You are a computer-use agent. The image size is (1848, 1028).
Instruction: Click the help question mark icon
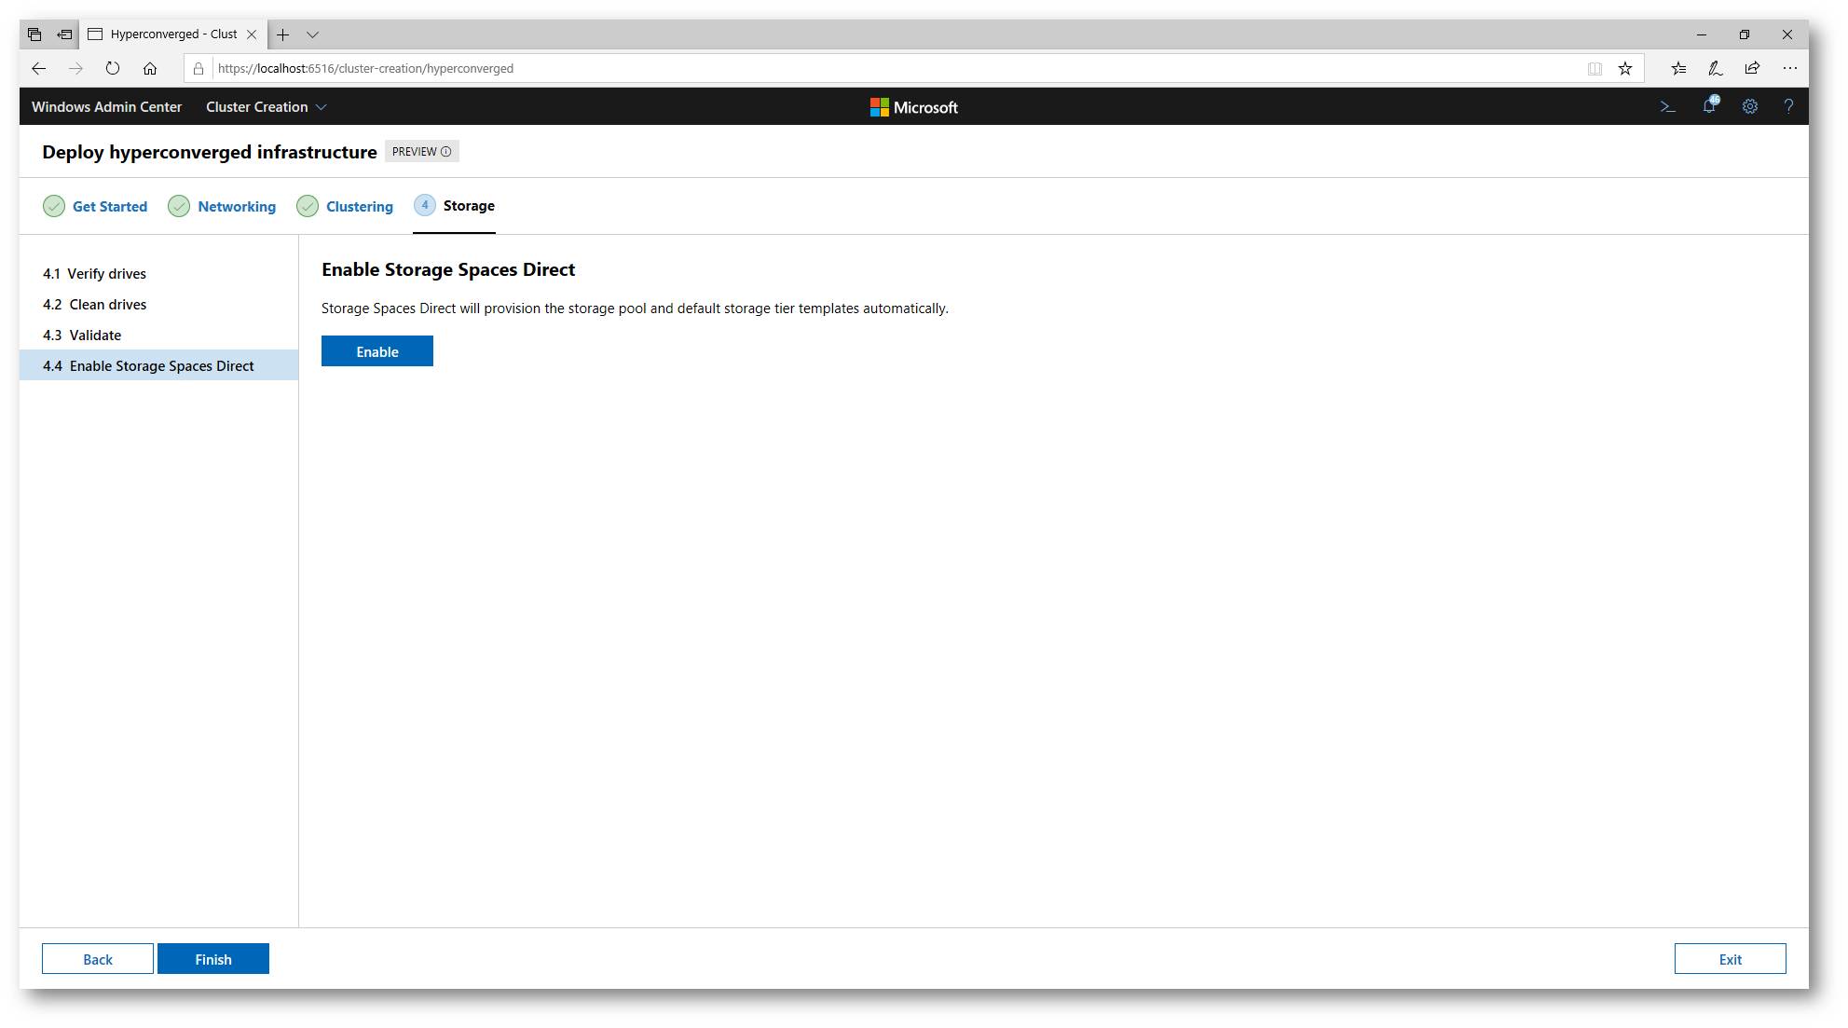click(x=1788, y=106)
